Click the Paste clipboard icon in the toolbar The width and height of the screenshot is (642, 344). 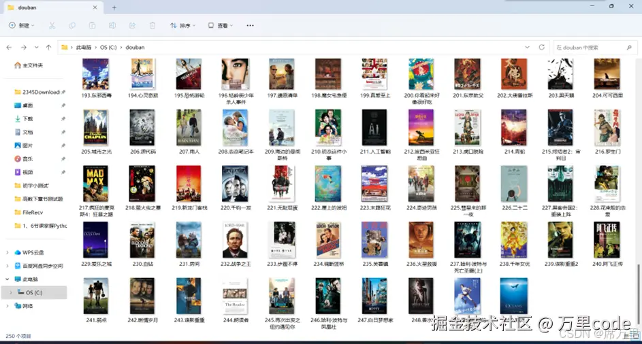92,25
